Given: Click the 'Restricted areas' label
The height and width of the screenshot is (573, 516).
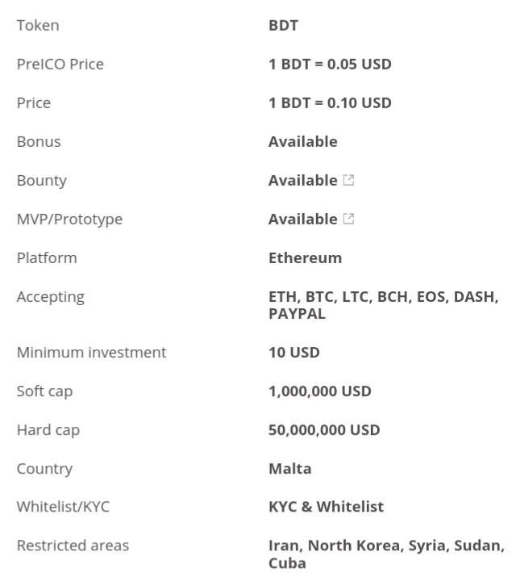Looking at the screenshot, I should (x=73, y=546).
